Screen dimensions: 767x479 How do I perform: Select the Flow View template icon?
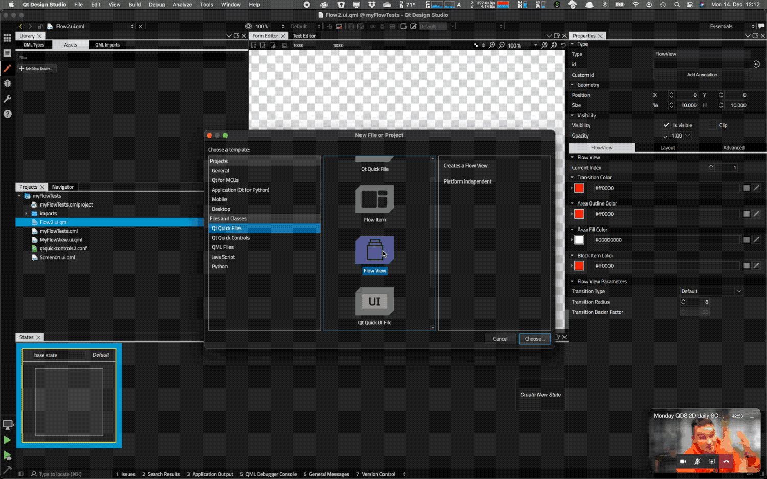click(374, 250)
